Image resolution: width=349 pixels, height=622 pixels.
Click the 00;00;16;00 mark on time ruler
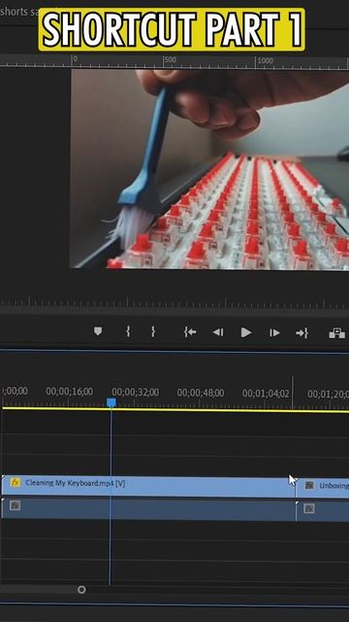pos(69,392)
